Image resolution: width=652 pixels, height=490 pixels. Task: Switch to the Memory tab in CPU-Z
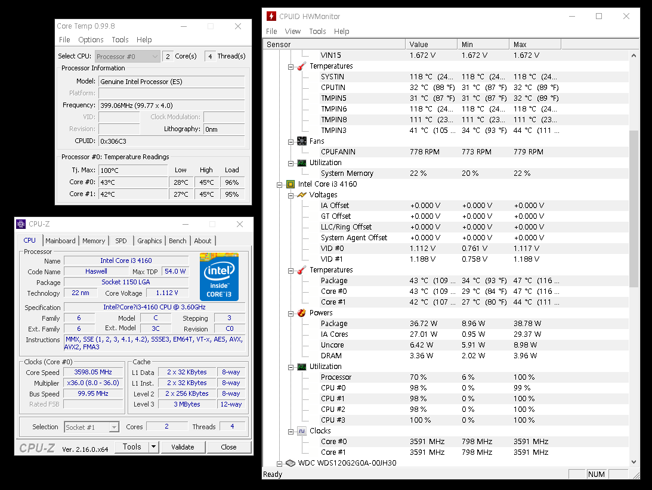[94, 241]
